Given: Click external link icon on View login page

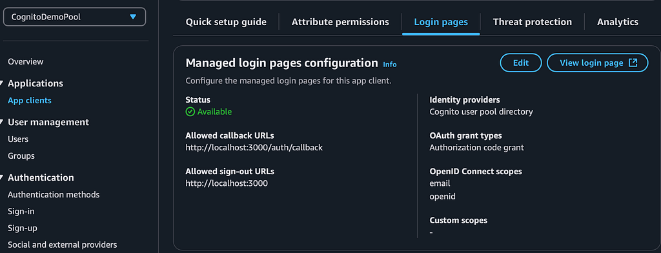Looking at the screenshot, I should click(x=633, y=63).
